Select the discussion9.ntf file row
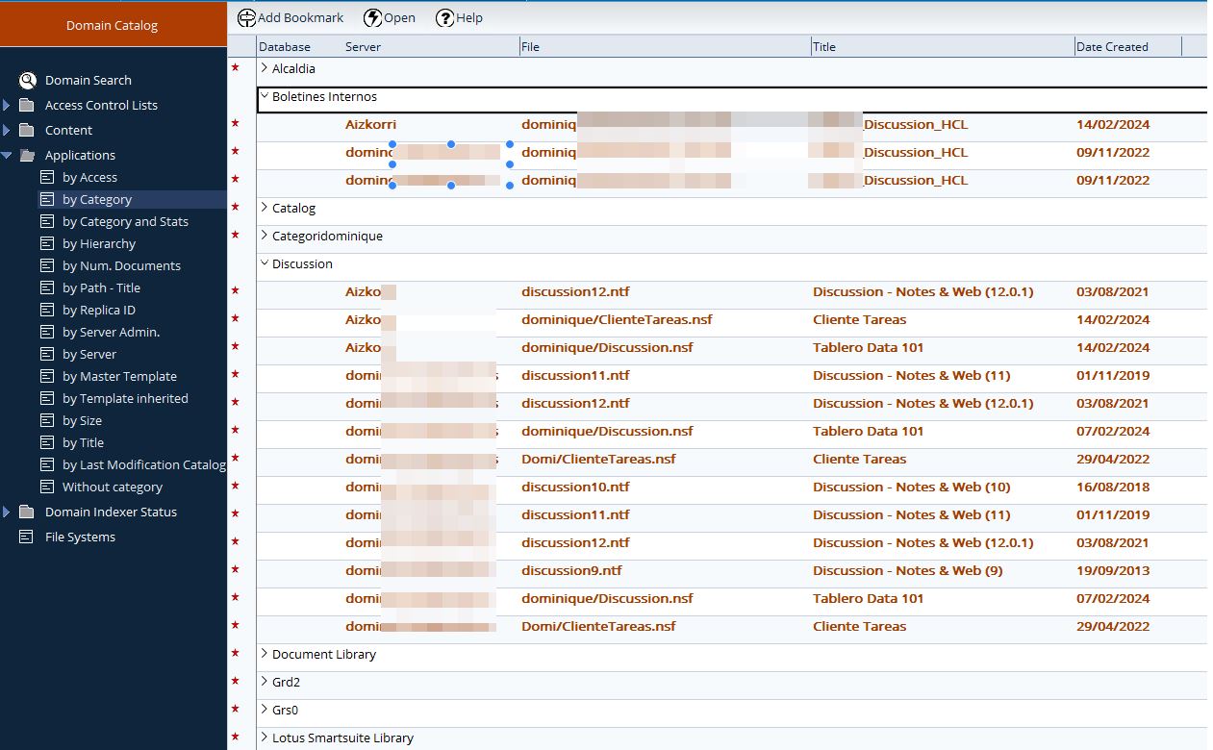This screenshot has width=1213, height=750. 571,570
